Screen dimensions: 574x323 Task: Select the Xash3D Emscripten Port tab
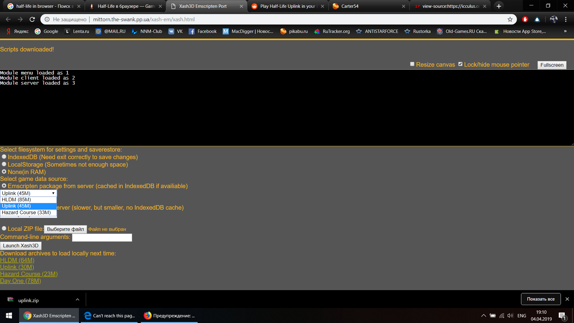click(206, 6)
